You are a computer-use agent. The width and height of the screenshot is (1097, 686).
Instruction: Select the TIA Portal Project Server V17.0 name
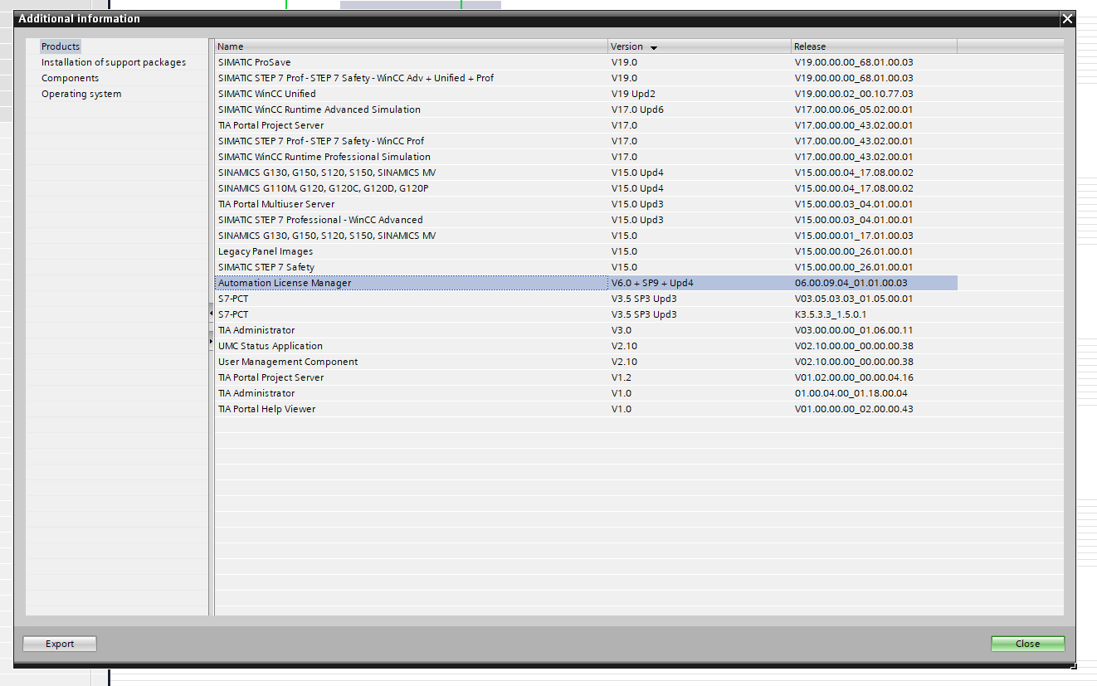(x=271, y=125)
